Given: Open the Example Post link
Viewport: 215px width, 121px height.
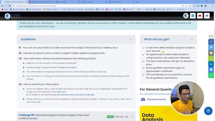Looking at the screenshot, I should [59, 92].
